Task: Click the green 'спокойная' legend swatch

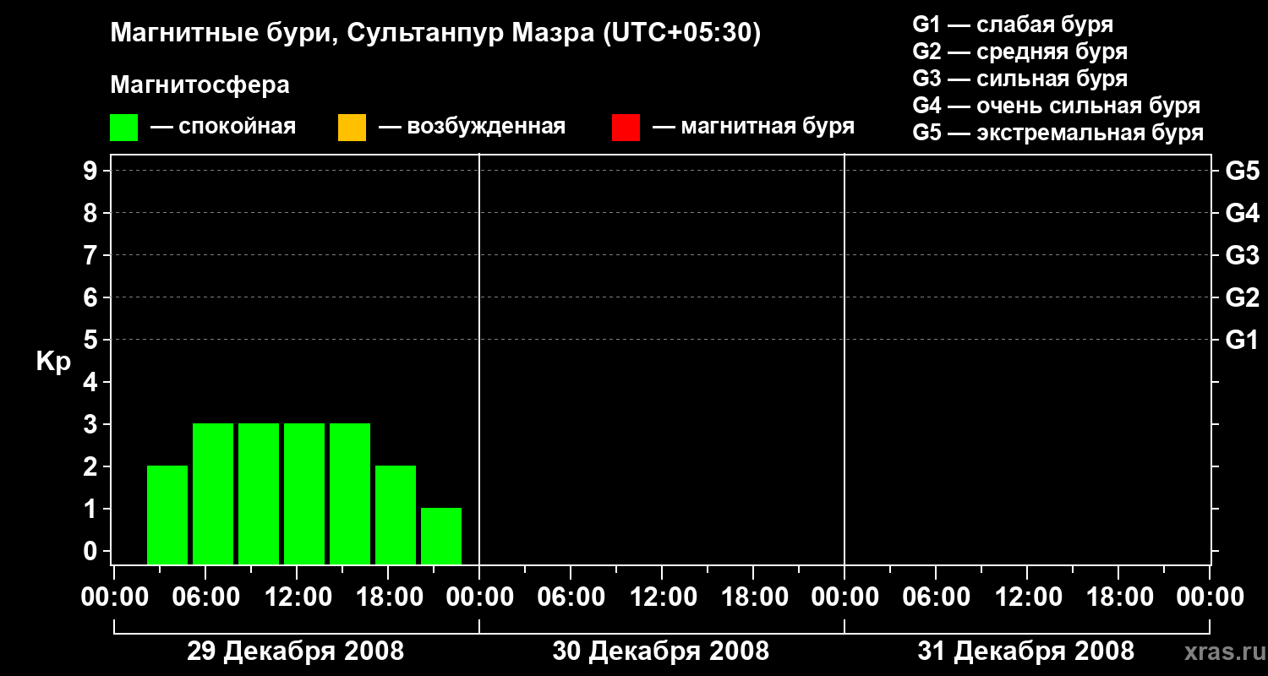Action: click(123, 128)
